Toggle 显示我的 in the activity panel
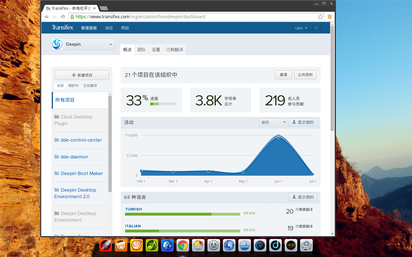Screen dimensions: 412x257 303,122
